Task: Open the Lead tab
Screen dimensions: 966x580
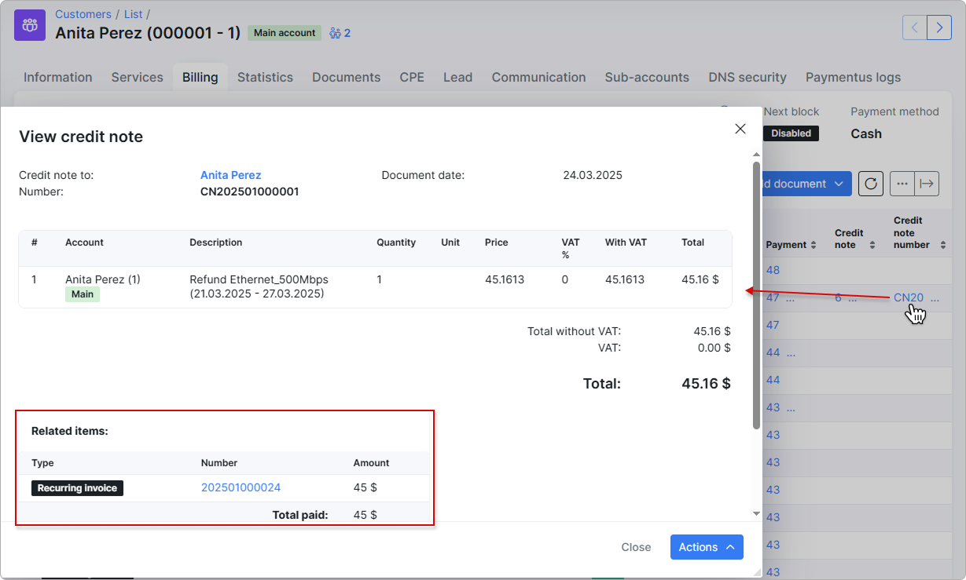Action: [457, 77]
